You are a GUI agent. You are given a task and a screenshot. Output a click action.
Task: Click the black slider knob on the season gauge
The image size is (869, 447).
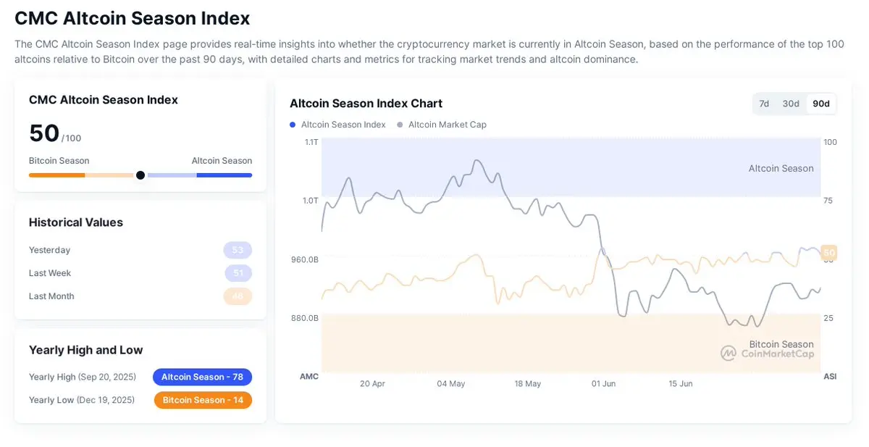coord(140,175)
